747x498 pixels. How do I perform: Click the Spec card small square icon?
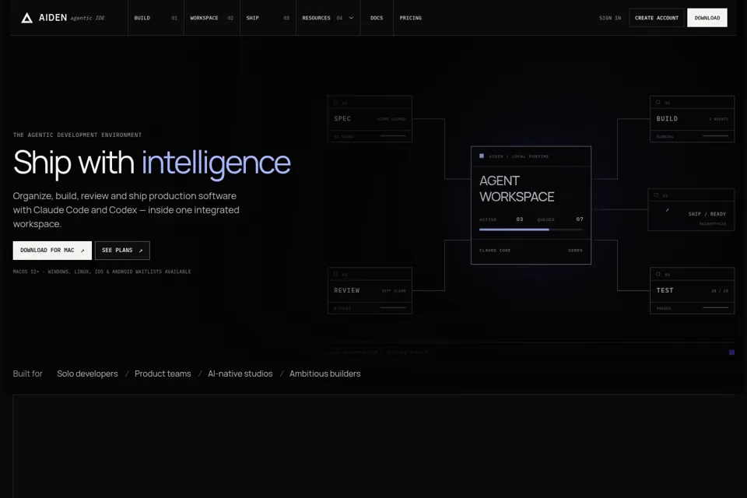(335, 102)
